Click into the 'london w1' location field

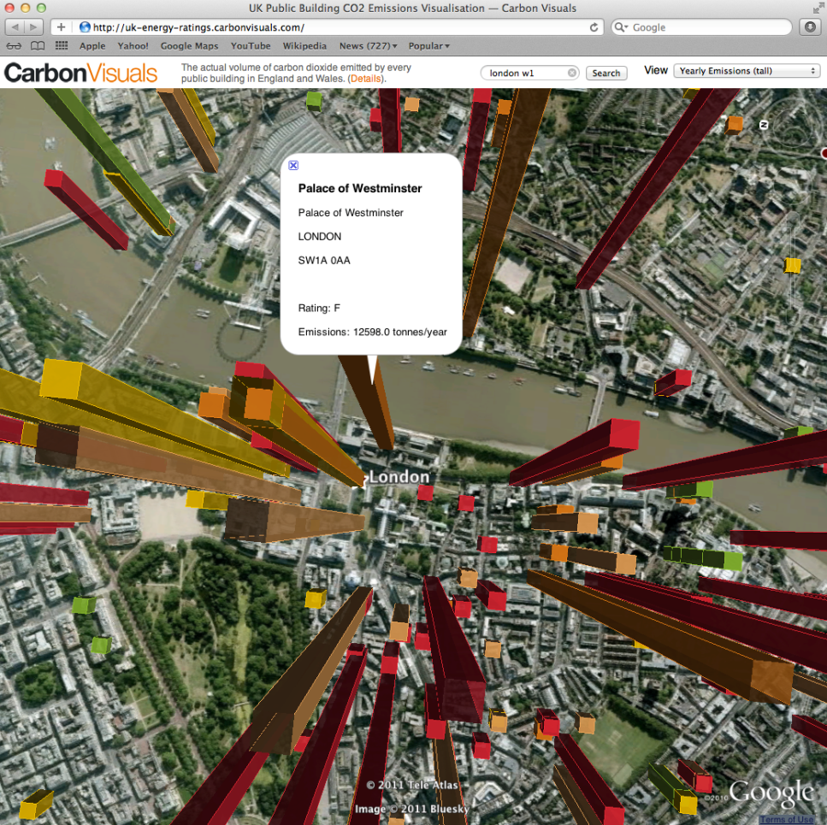(x=528, y=73)
